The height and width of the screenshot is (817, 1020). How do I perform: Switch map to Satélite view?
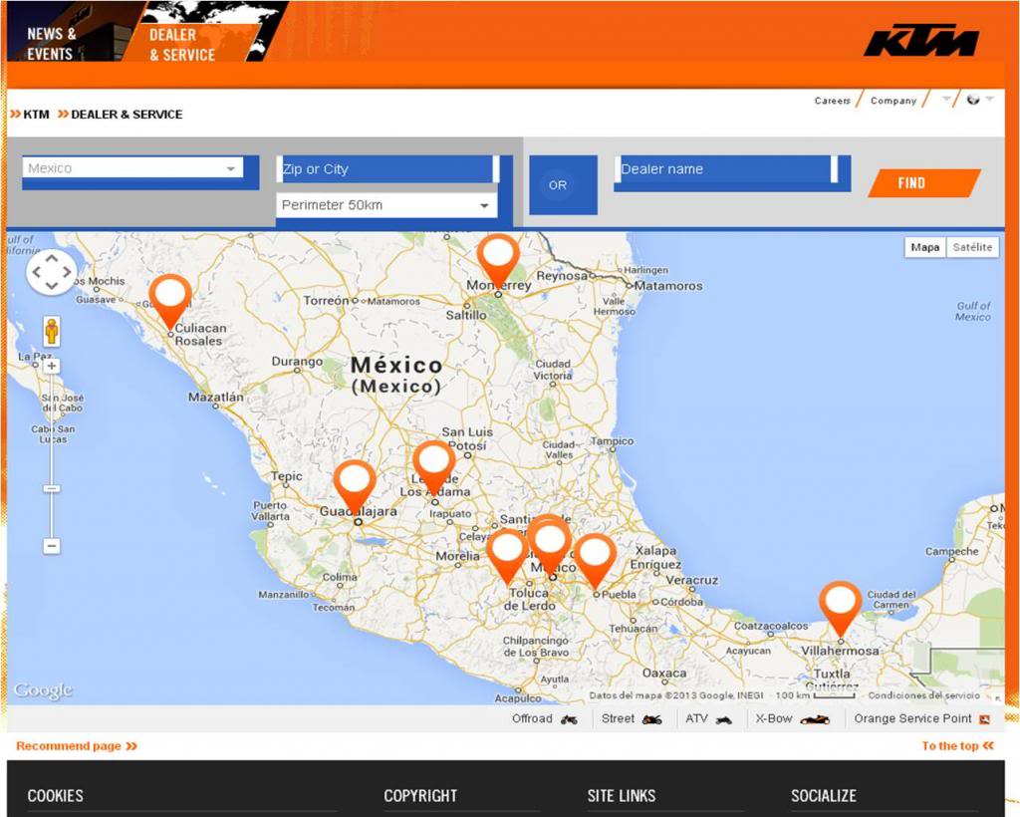[972, 247]
